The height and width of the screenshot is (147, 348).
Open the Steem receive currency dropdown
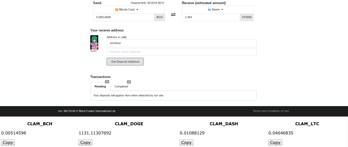[x=218, y=10]
